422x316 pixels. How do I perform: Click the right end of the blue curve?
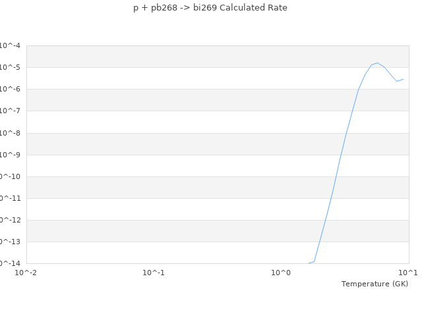(x=404, y=79)
